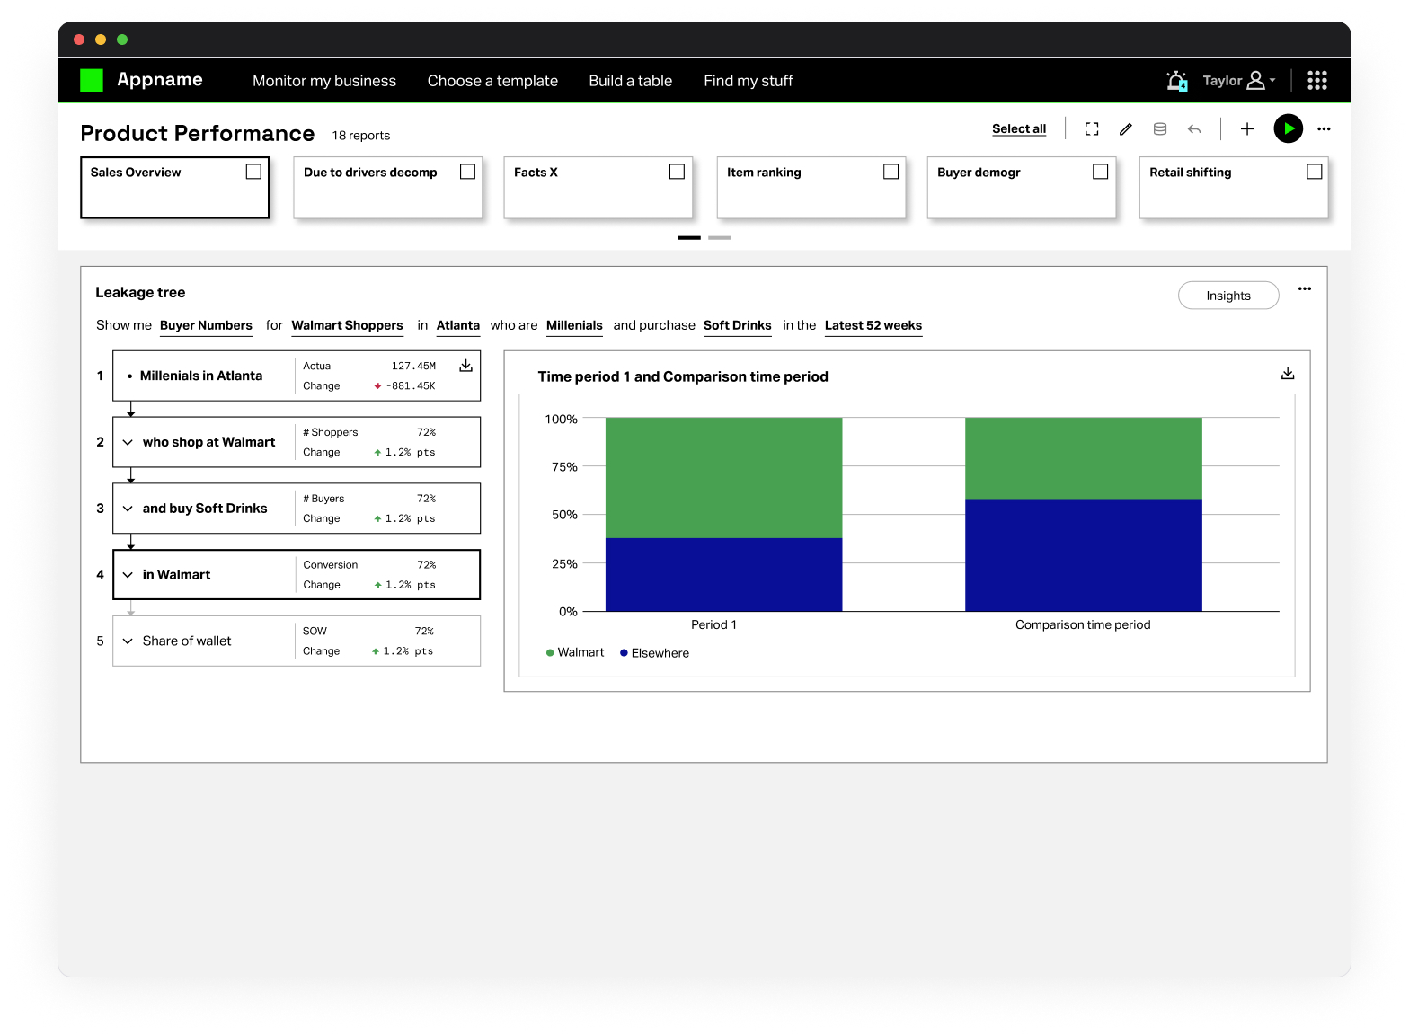This screenshot has height=1035, width=1409.
Task: Expand the Share of wallet row
Action: (128, 641)
